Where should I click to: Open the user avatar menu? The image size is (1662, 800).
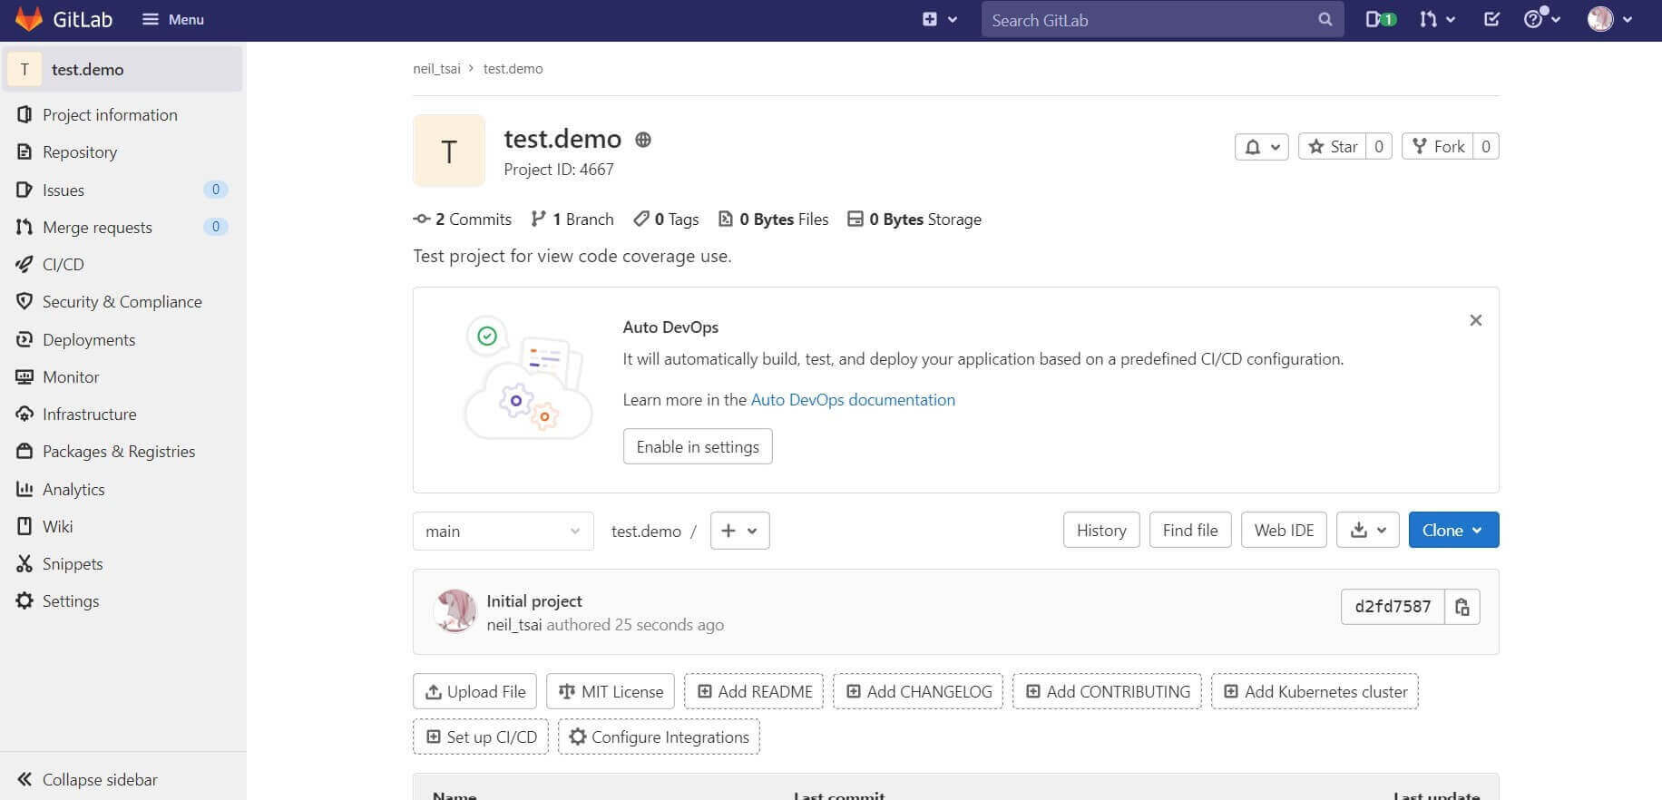[1610, 19]
